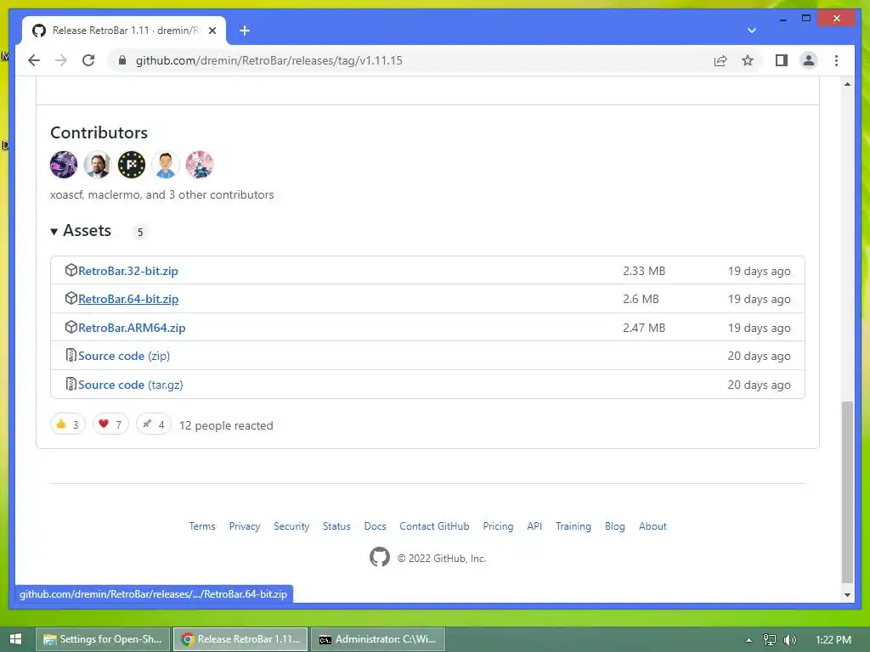
Task: Open the tab search chevron
Action: pyautogui.click(x=751, y=31)
